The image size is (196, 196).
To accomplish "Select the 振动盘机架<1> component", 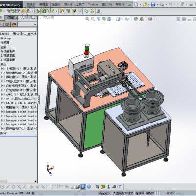I will click(19, 73).
